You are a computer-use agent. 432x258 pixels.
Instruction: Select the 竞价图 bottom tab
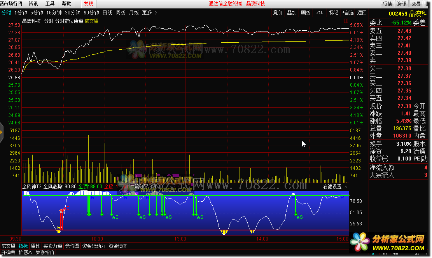pyautogui.click(x=72, y=246)
